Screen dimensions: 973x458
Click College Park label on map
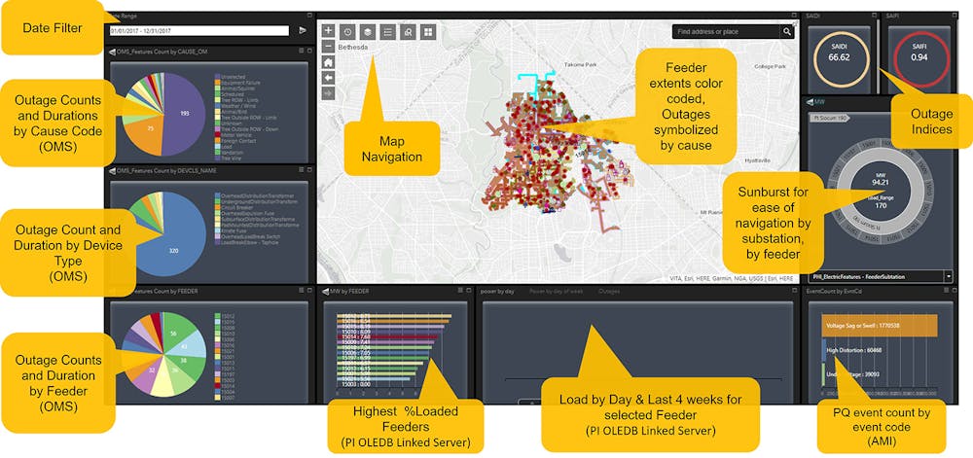coord(772,67)
